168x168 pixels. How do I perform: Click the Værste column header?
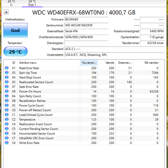[107, 63]
